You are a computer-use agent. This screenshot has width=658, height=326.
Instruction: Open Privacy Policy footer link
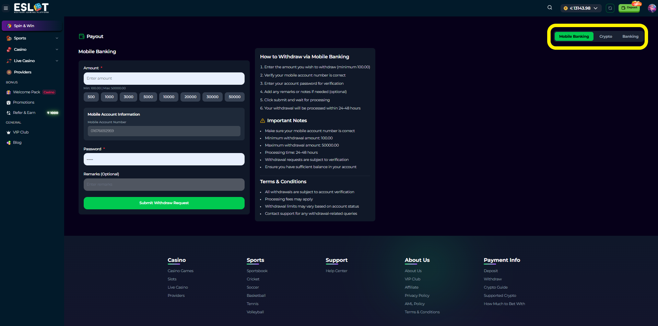pos(417,295)
